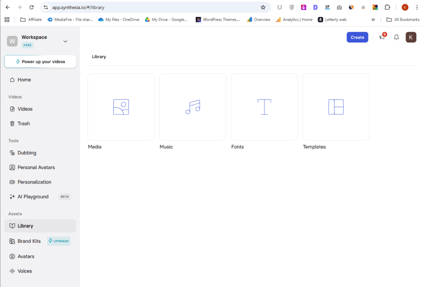Open the MediaFire bookmark
The height and width of the screenshot is (287, 422).
pyautogui.click(x=70, y=19)
